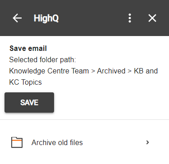The width and height of the screenshot is (169, 164).
Task: Open the Archive old files folder label
Action: [57, 142]
